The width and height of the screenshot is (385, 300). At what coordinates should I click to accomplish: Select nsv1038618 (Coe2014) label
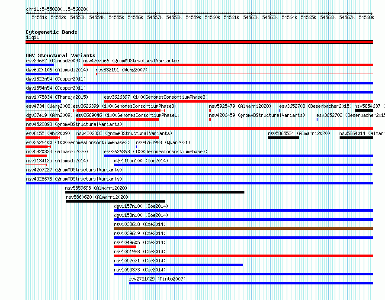[x=140, y=224]
